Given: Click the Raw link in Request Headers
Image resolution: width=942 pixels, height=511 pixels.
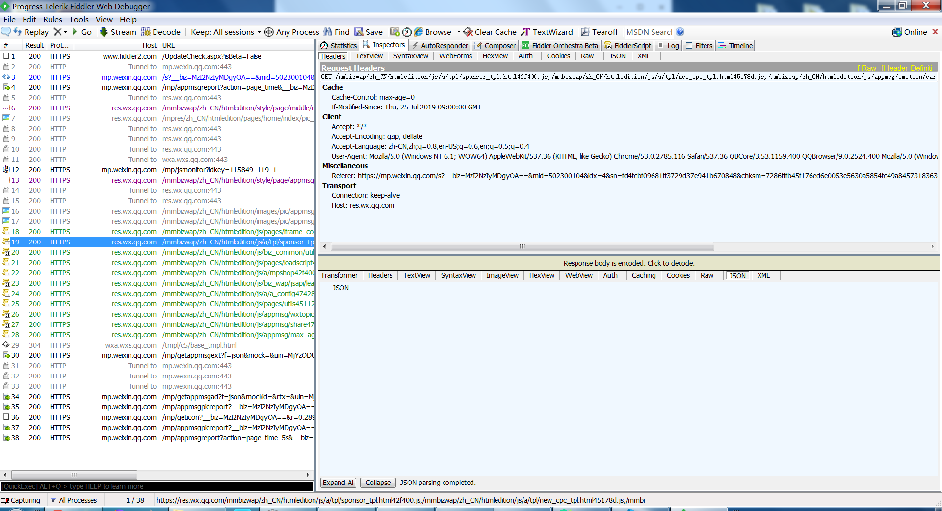Looking at the screenshot, I should tap(868, 68).
